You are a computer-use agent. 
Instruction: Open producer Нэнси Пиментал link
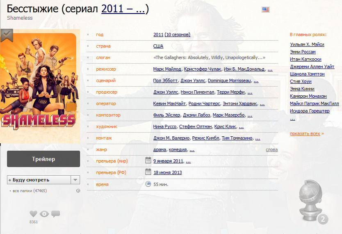click(197, 92)
